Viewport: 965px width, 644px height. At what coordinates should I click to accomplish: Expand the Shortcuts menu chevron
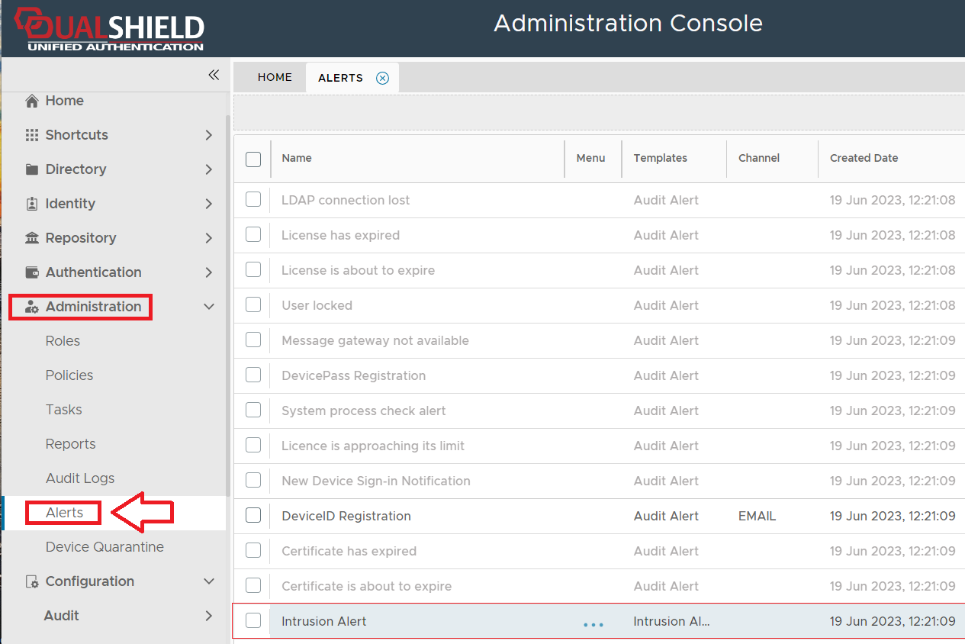tap(209, 135)
